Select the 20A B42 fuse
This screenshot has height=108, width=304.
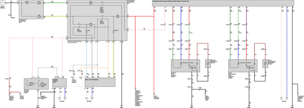[x=91, y=3]
